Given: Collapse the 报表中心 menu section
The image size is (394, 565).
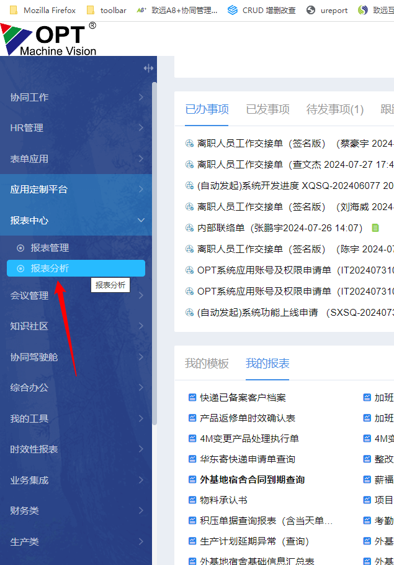Looking at the screenshot, I should 141,221.
